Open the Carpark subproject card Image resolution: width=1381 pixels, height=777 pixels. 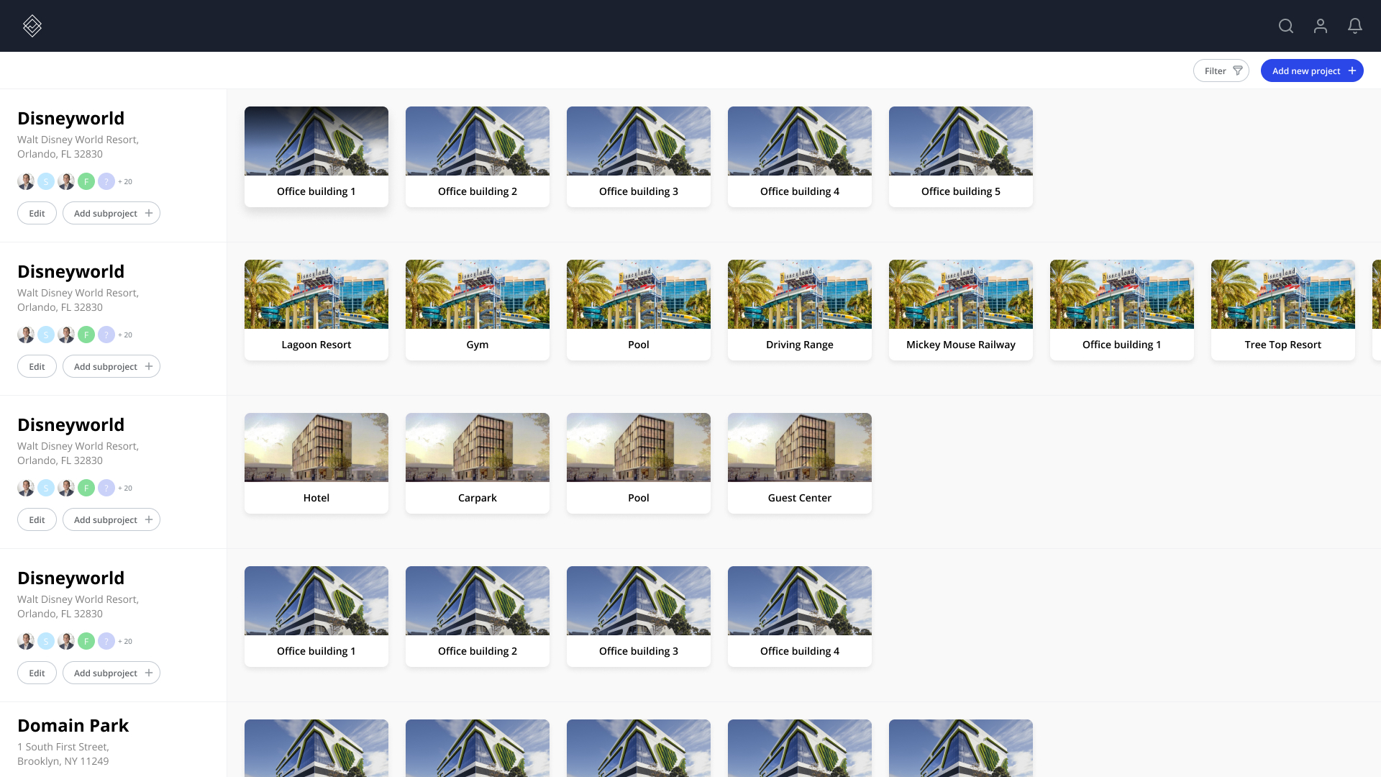(477, 463)
